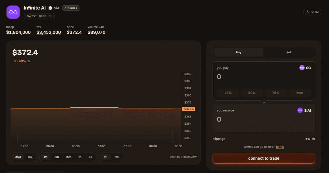329x173 pixels.
Task: Click the $356 price axis label
Action: (x=188, y=138)
